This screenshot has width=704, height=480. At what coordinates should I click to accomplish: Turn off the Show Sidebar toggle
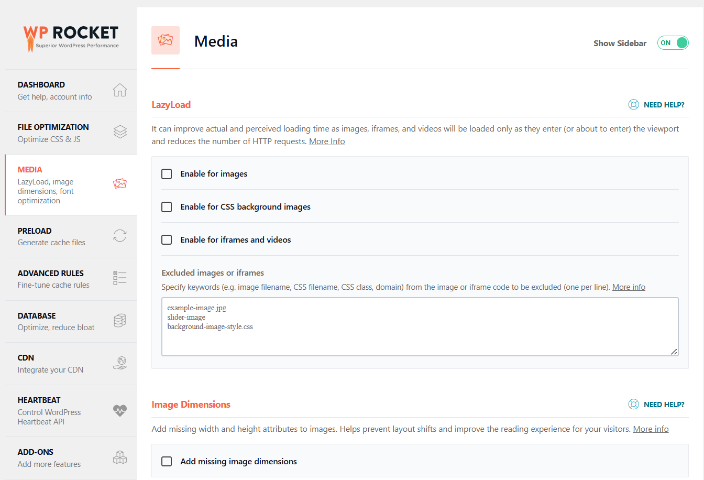coord(673,42)
